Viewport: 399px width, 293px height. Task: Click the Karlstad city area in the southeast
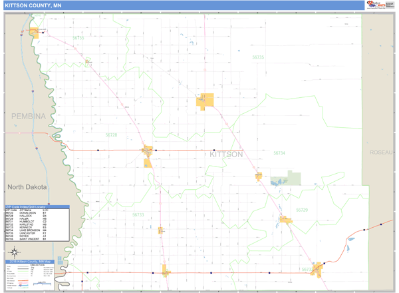pyautogui.click(x=317, y=268)
